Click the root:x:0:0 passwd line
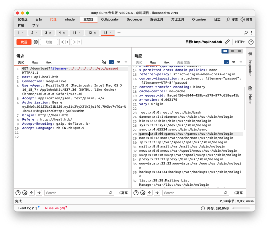269x230 pixels. coord(170,112)
